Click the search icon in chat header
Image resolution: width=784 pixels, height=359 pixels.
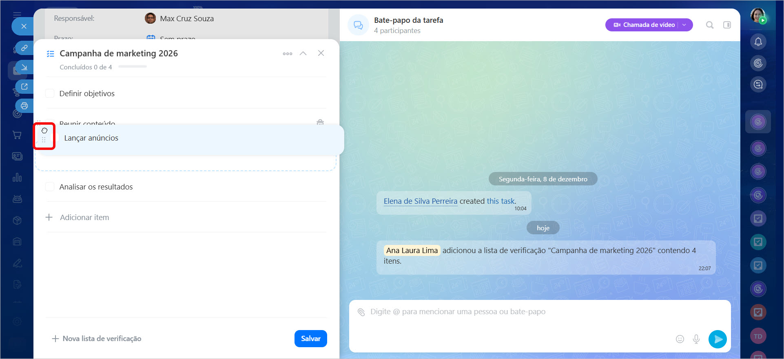pos(710,25)
